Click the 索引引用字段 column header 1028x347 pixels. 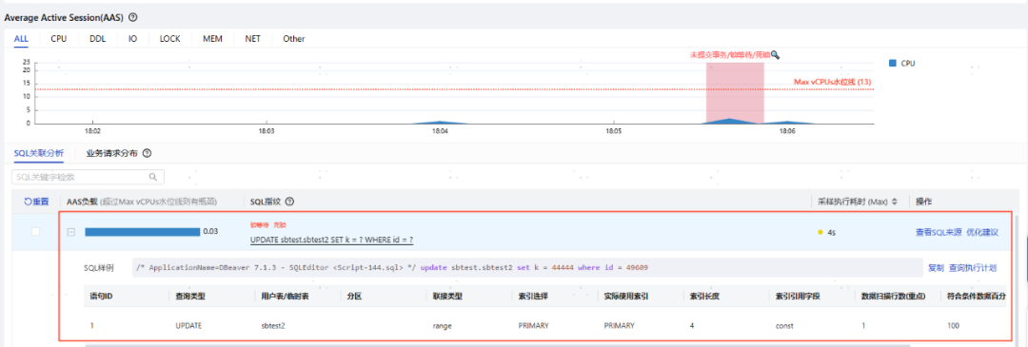(798, 297)
